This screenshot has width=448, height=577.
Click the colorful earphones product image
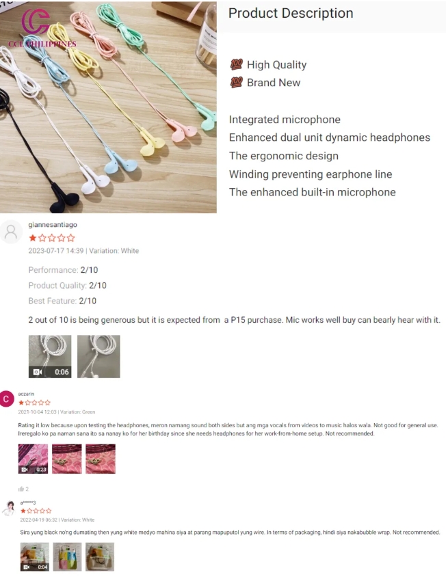click(108, 107)
